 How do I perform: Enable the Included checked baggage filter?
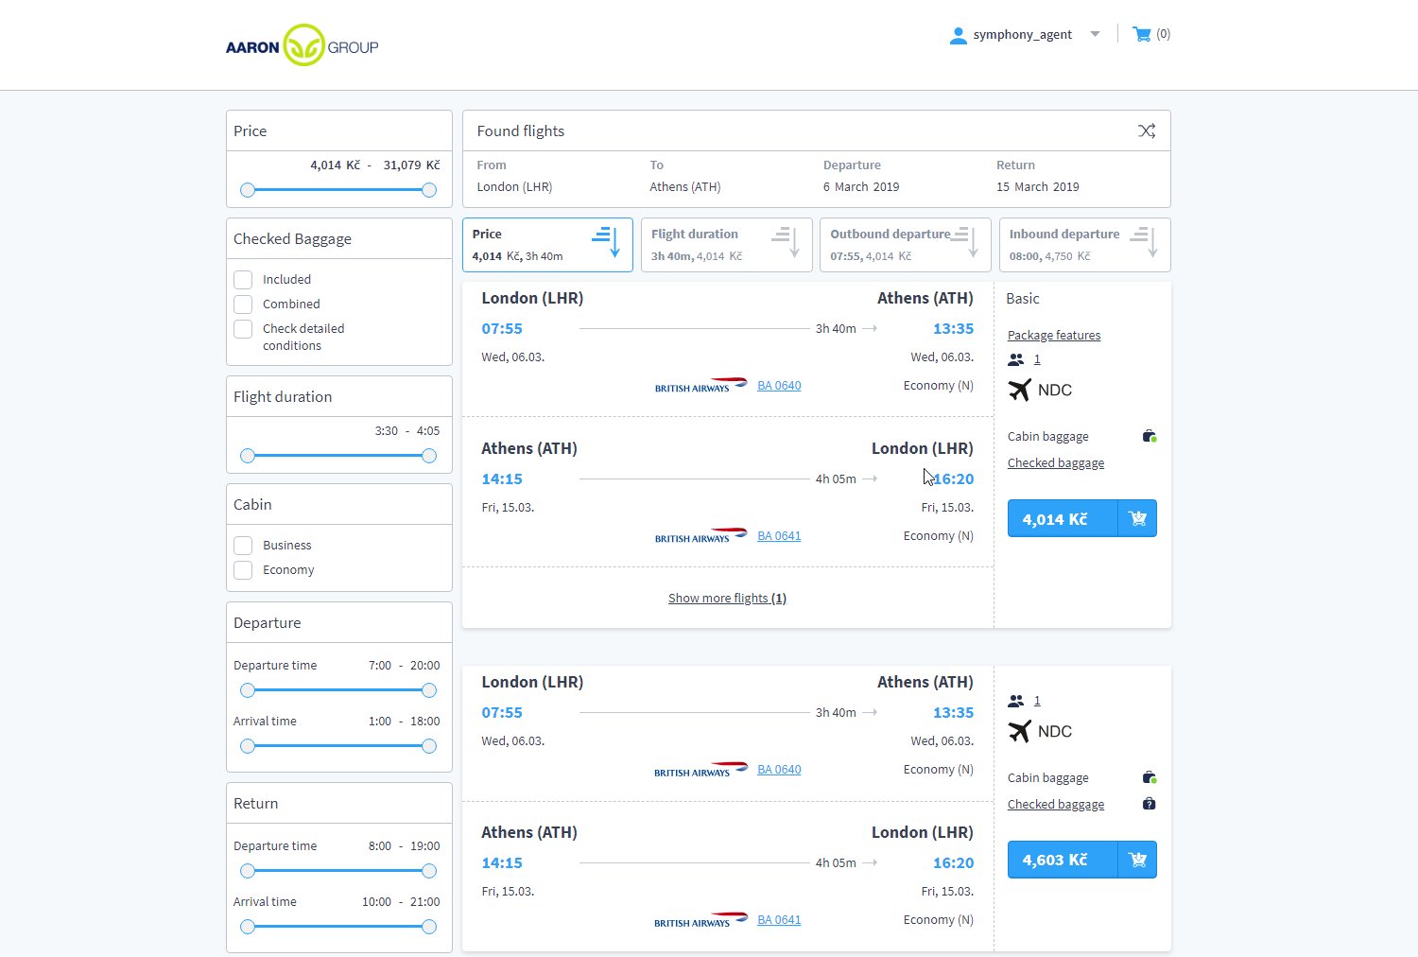tap(243, 280)
